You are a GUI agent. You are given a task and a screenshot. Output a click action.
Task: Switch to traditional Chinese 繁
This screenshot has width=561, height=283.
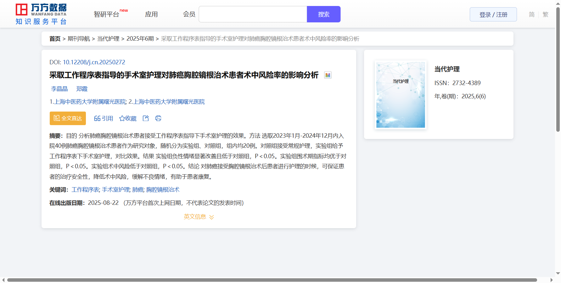[x=546, y=14]
